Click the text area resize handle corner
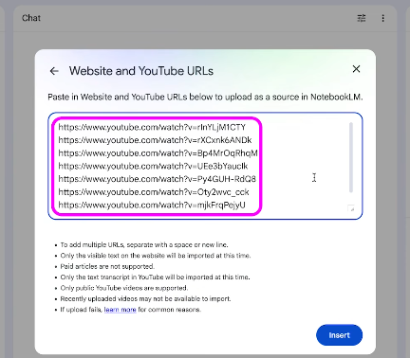 (x=351, y=208)
